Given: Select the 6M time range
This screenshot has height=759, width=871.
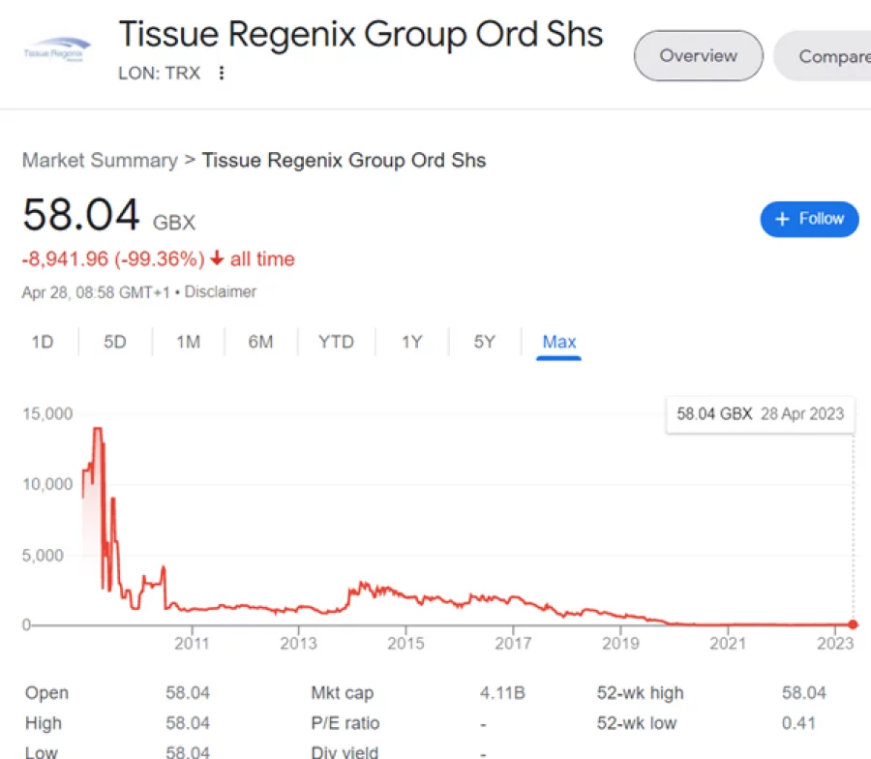Looking at the screenshot, I should (260, 342).
